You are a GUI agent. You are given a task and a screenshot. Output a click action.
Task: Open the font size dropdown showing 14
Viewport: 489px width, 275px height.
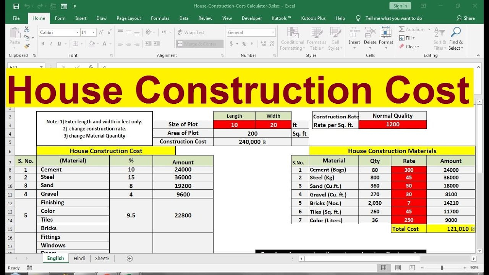93,32
